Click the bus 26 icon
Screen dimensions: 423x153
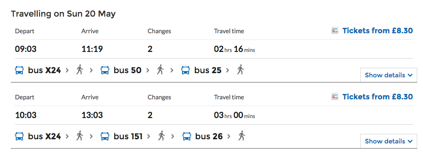coord(187,136)
